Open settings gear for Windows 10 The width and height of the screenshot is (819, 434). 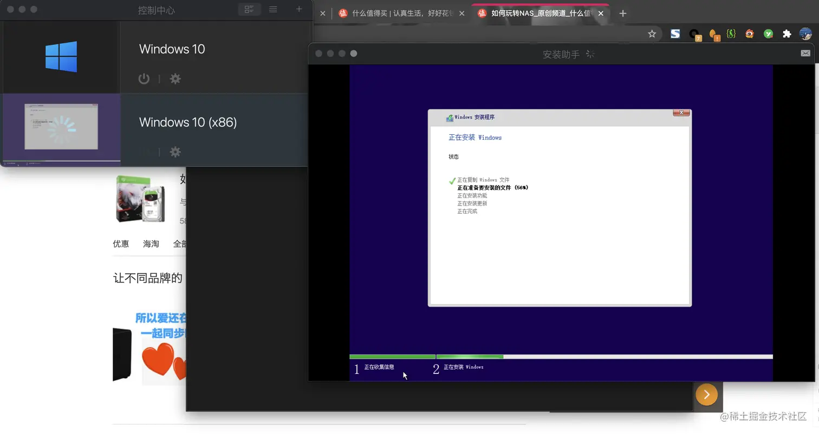tap(175, 78)
